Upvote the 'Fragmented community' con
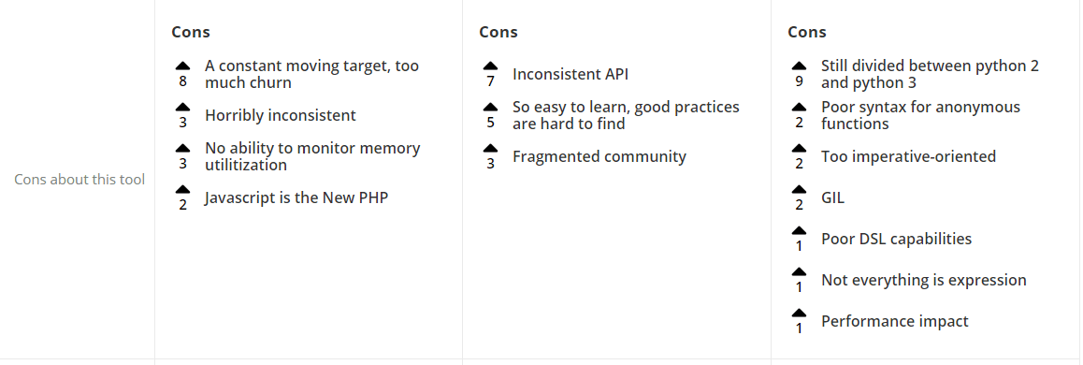Image resolution: width=1083 pixels, height=365 pixels. click(x=490, y=148)
